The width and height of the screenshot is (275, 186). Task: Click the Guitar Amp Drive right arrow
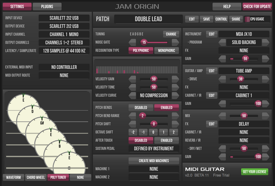(265, 79)
